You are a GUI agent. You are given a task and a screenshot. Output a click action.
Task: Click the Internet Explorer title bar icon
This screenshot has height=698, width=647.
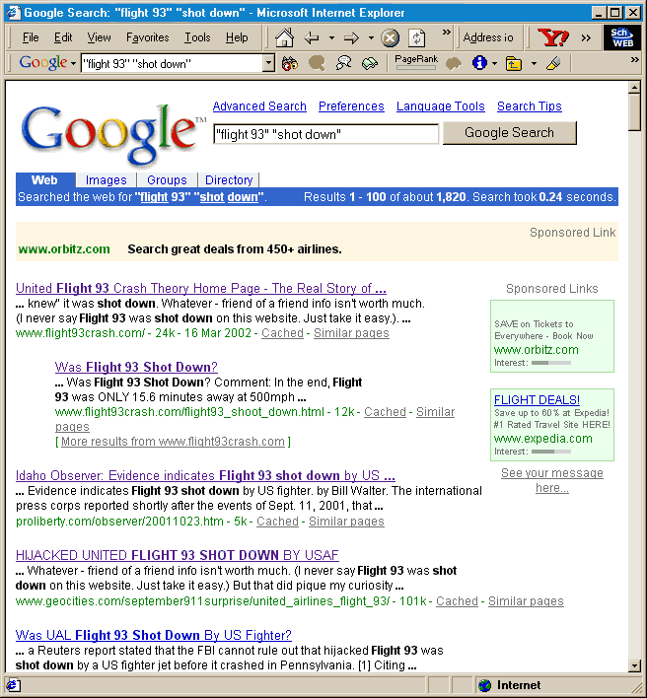[x=13, y=12]
